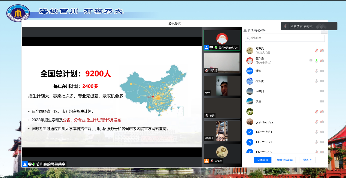Toggle the camera for 司振兵 in member list
The image size is (346, 178).
tap(322, 51)
